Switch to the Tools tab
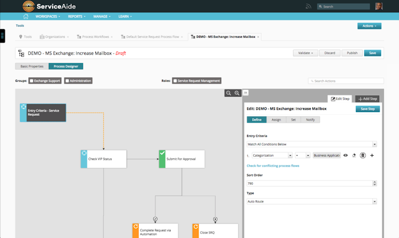 tap(26, 37)
